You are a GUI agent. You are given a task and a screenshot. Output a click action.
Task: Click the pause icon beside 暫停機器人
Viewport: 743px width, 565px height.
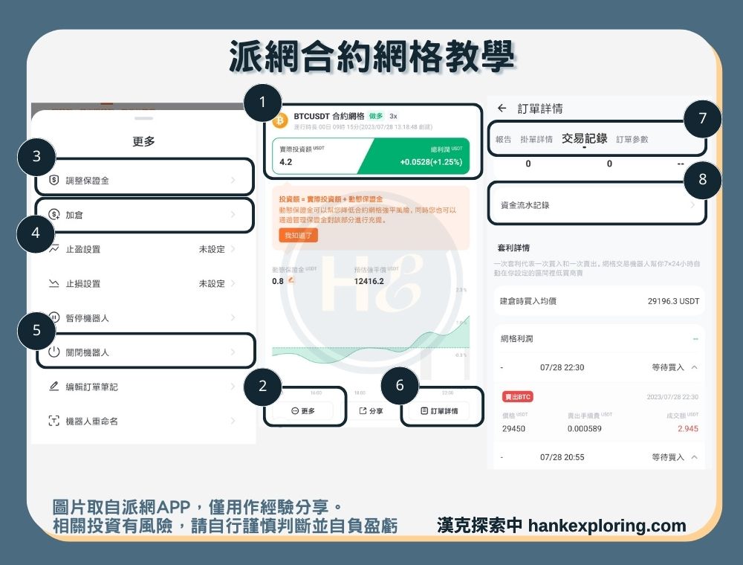pos(54,317)
